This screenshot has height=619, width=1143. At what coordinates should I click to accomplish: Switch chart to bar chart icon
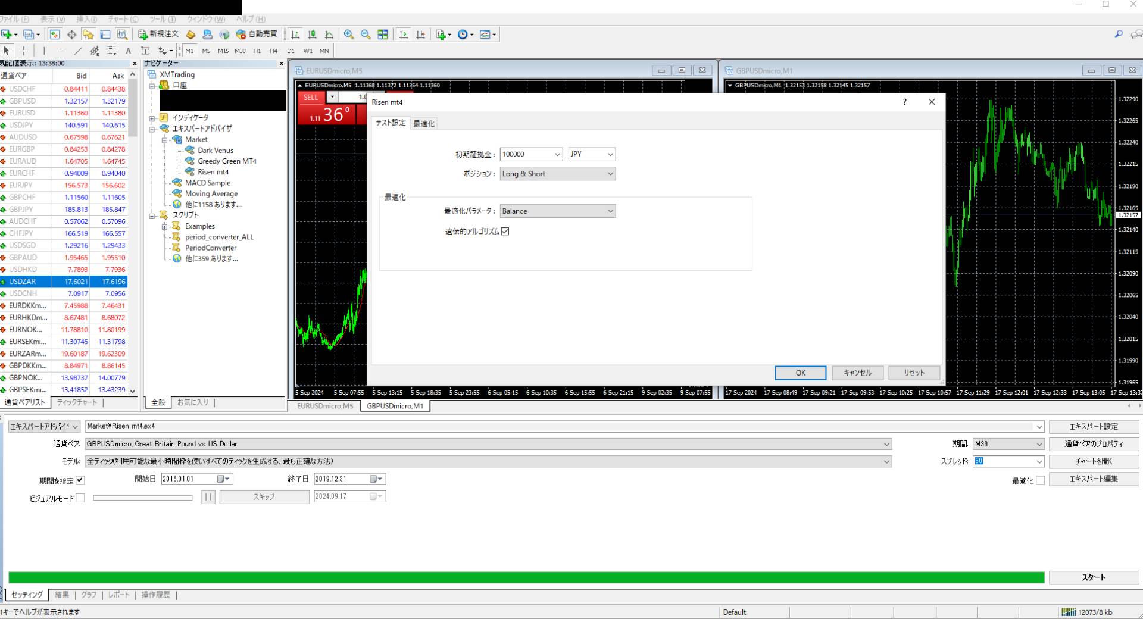295,35
